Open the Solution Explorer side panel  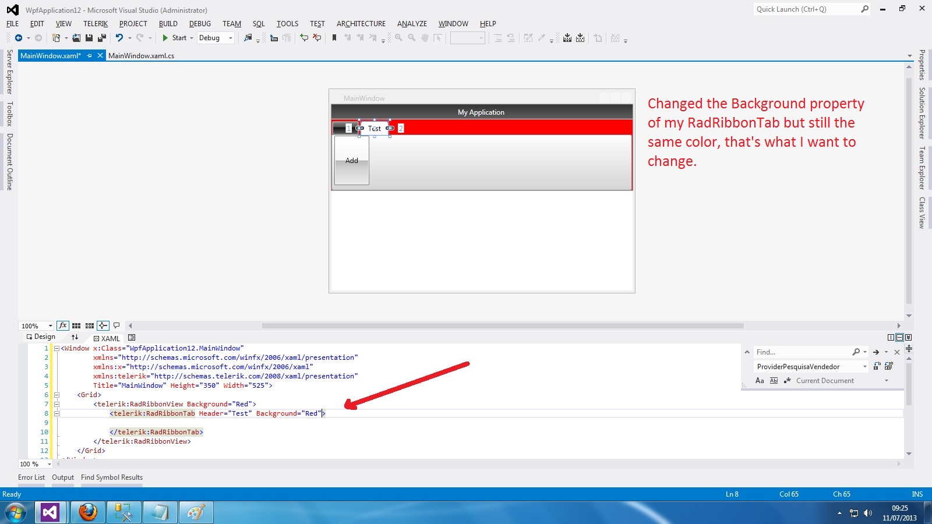click(922, 113)
